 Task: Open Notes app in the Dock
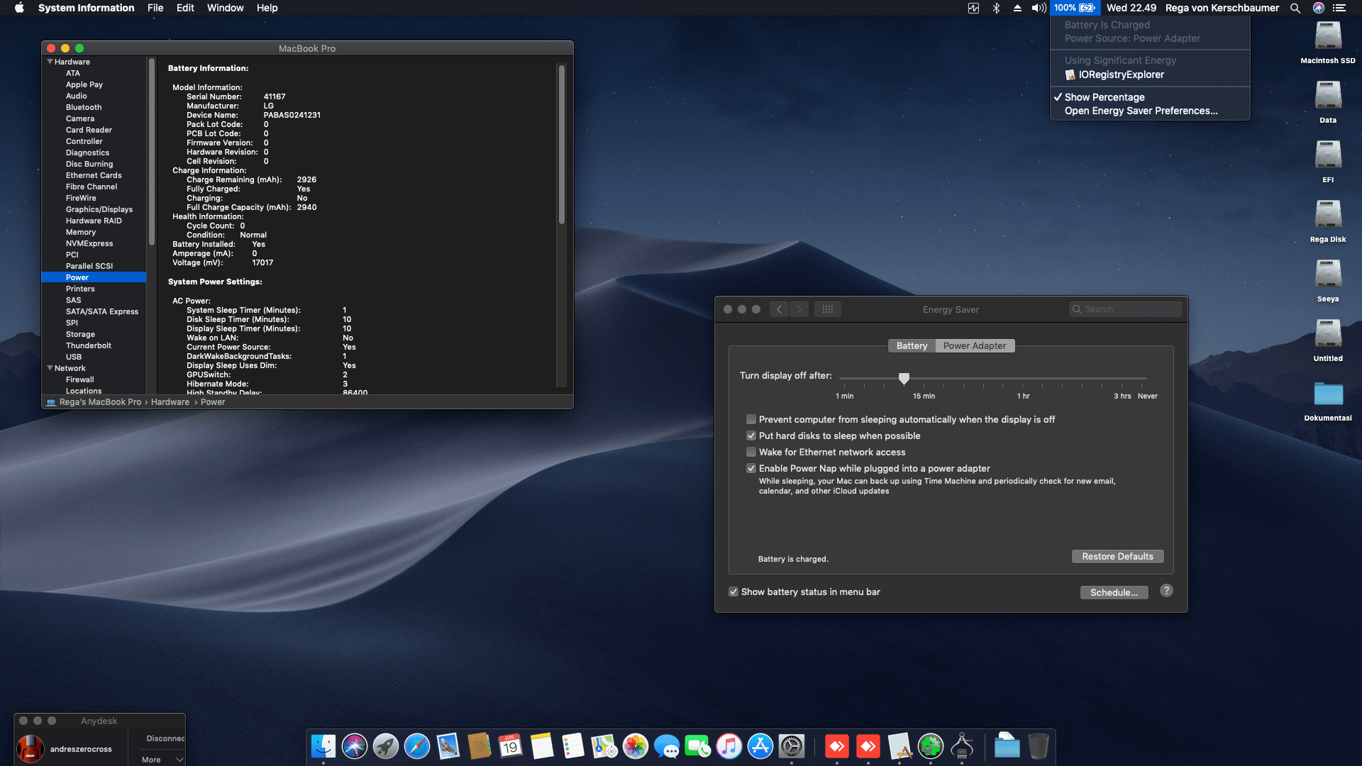tap(542, 746)
